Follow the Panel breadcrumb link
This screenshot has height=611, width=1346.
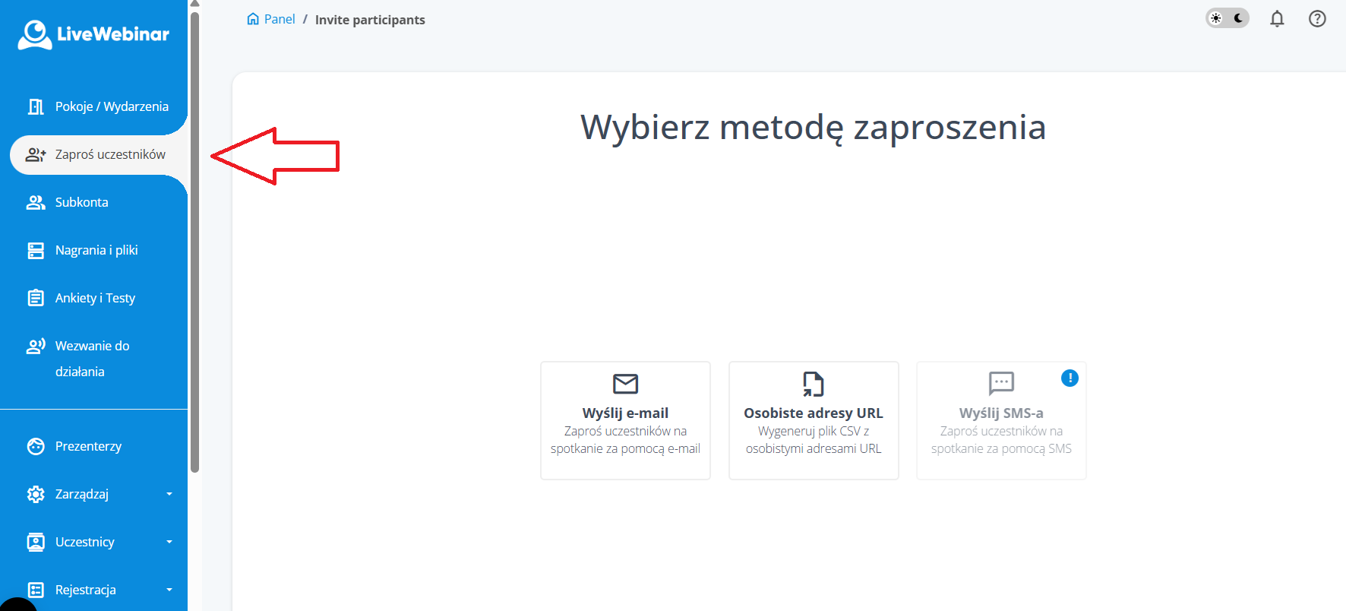(x=280, y=19)
